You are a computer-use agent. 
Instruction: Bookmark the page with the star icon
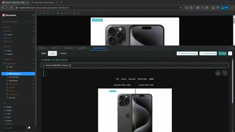(x=181, y=8)
